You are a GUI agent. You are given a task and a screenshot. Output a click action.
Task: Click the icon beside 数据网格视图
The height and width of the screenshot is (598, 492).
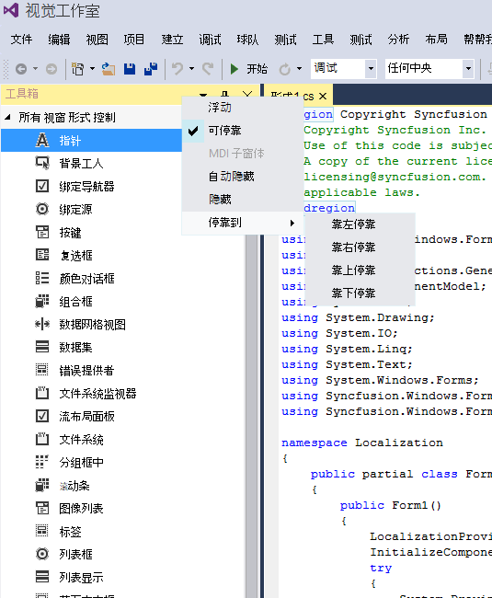[42, 324]
